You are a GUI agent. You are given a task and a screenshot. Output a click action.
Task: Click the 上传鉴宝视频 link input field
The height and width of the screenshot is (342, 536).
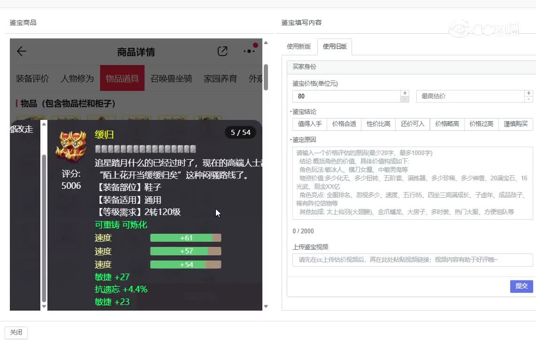point(412,260)
